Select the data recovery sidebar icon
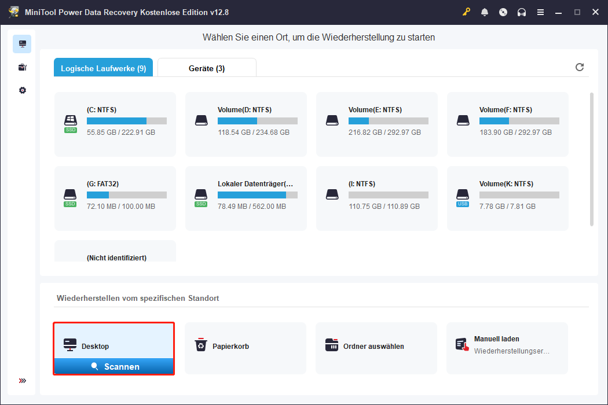Image resolution: width=608 pixels, height=405 pixels. tap(22, 43)
